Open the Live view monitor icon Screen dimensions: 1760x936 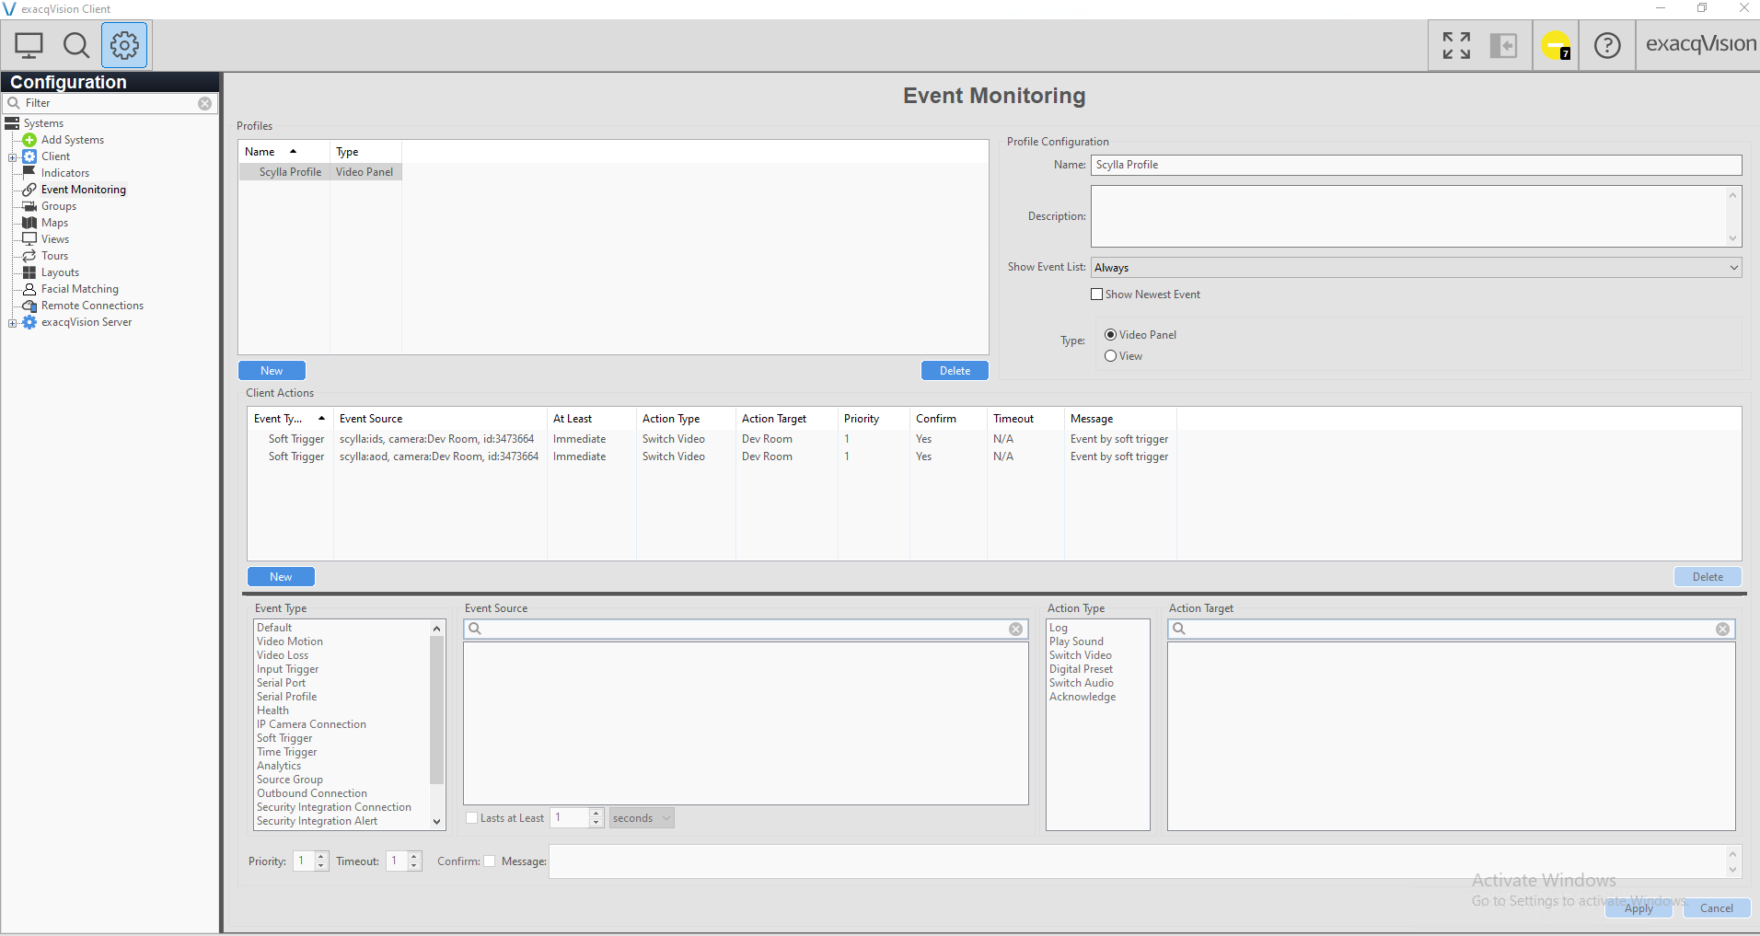pos(29,45)
